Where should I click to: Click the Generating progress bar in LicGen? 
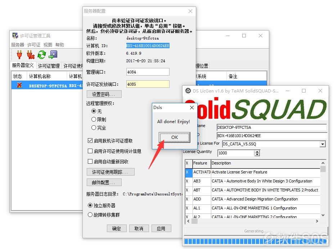point(256,241)
